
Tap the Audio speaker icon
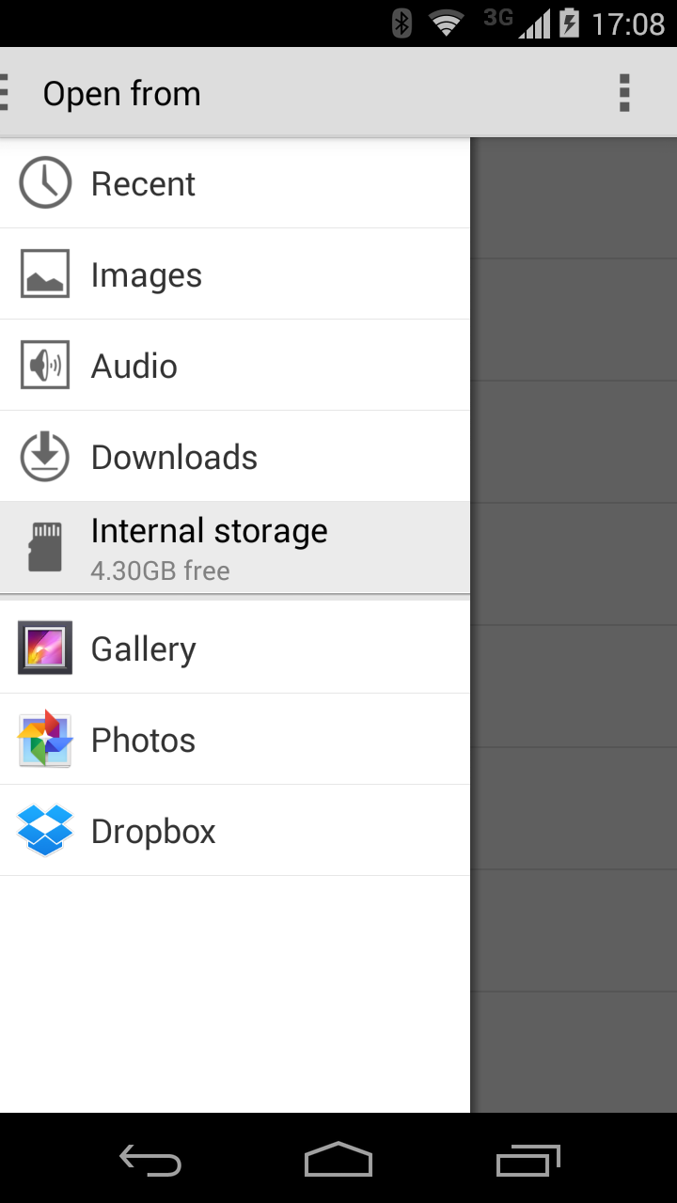pos(45,365)
